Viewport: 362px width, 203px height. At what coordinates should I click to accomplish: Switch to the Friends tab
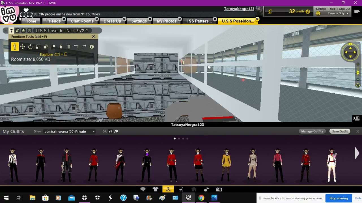coord(53,21)
